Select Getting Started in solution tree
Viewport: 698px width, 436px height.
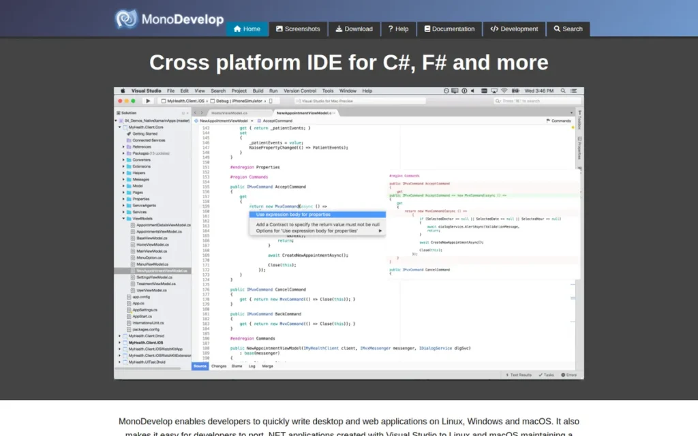(142, 134)
